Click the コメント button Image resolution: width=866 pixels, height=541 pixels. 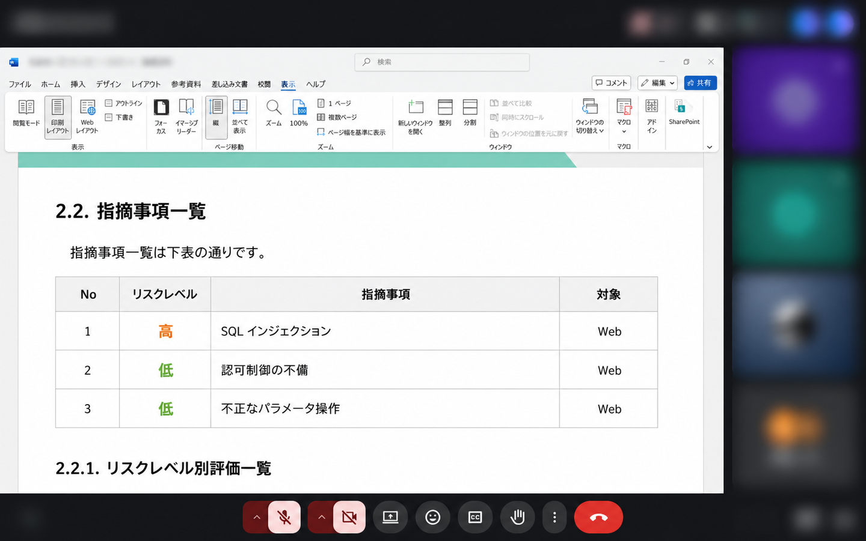612,83
